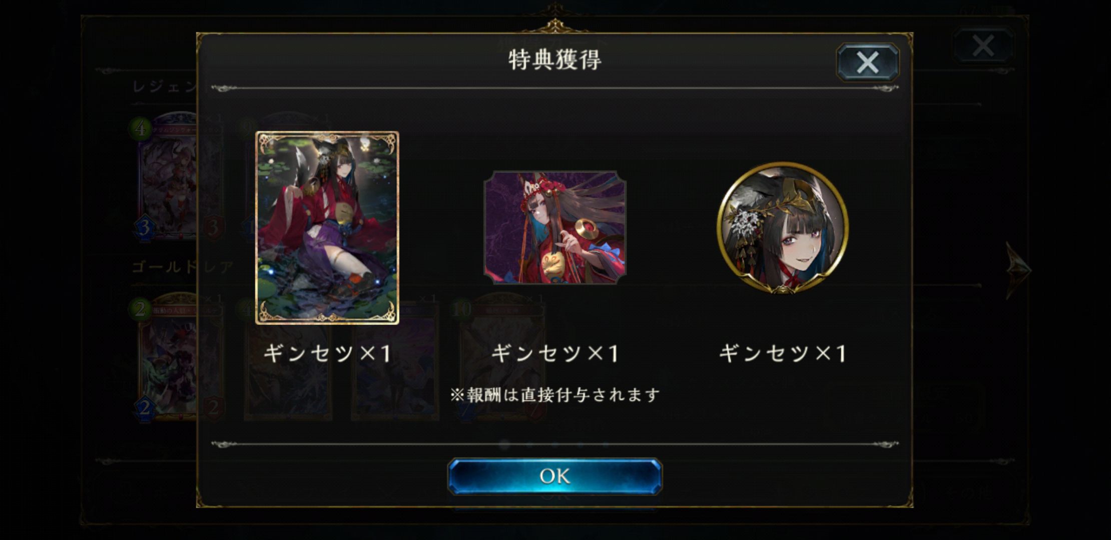Select the ギンセツ full-art card reward
1111x540 pixels.
tap(327, 228)
